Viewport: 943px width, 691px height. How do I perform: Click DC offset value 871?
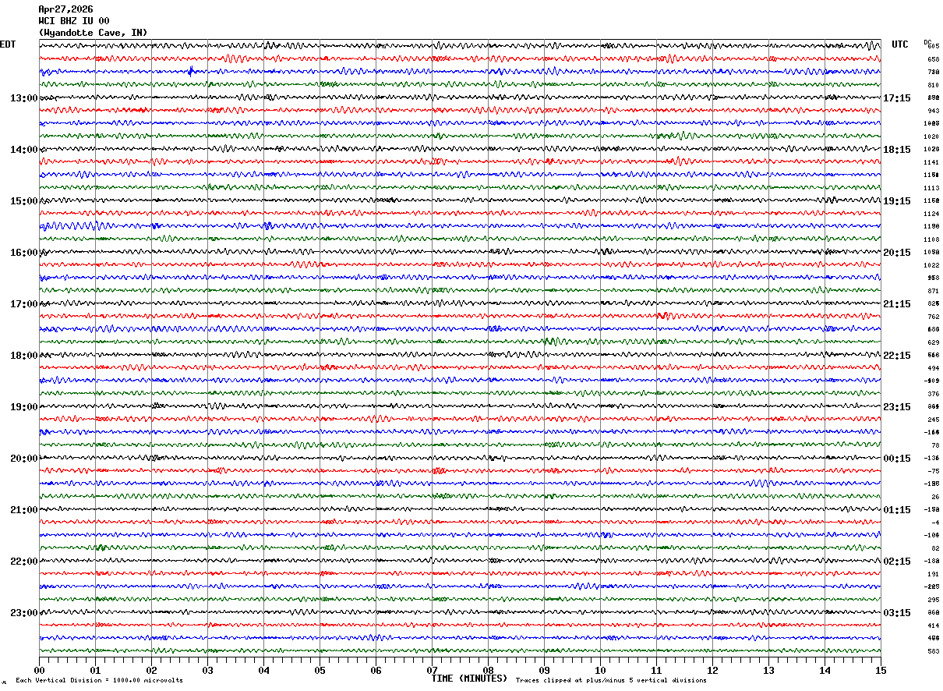click(933, 291)
